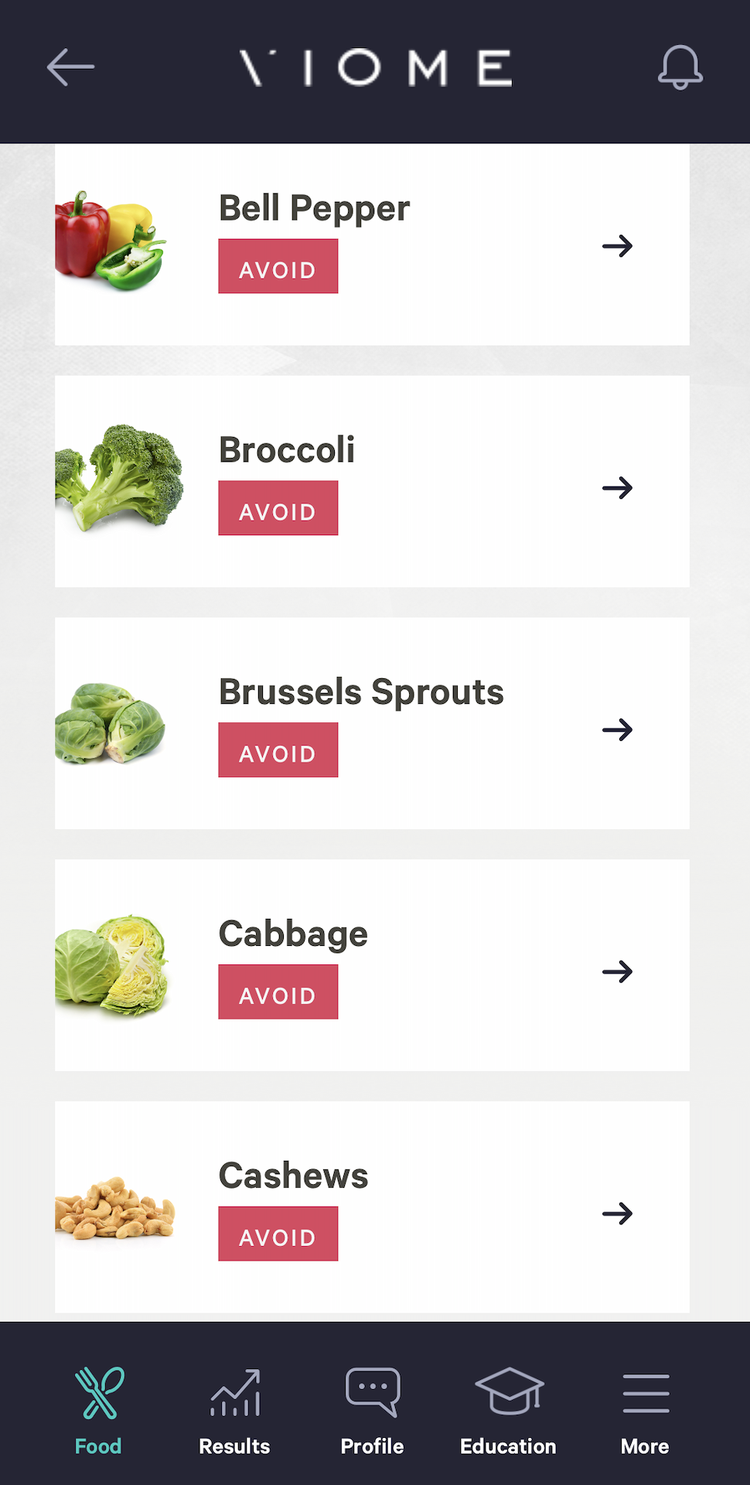Open the Brussels Sprouts food title

(x=361, y=691)
